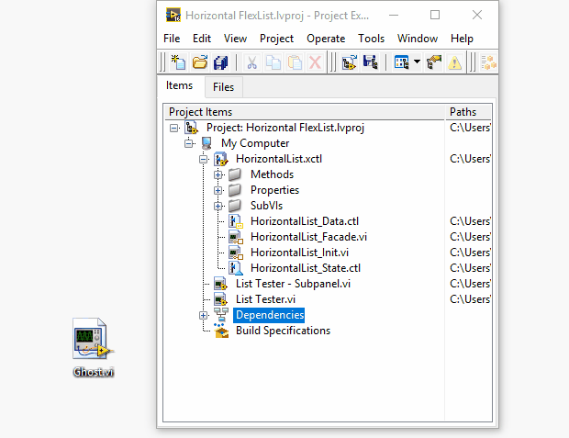The image size is (569, 438).
Task: Click the Project Items column header
Action: (x=305, y=112)
